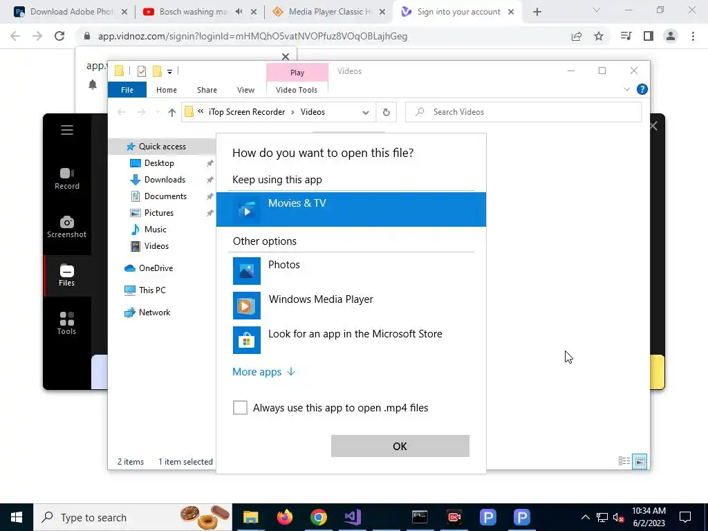
Task: Open Record section in iTop Screen Recorder
Action: tap(67, 179)
